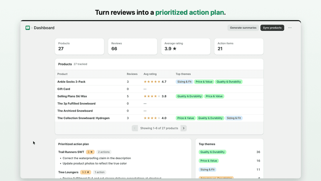Click the Avg rating column header

tap(150, 74)
